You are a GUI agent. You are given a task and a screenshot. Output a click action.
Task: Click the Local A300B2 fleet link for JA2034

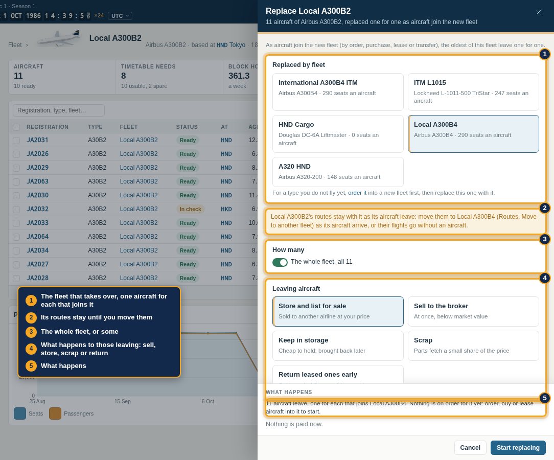pyautogui.click(x=139, y=250)
